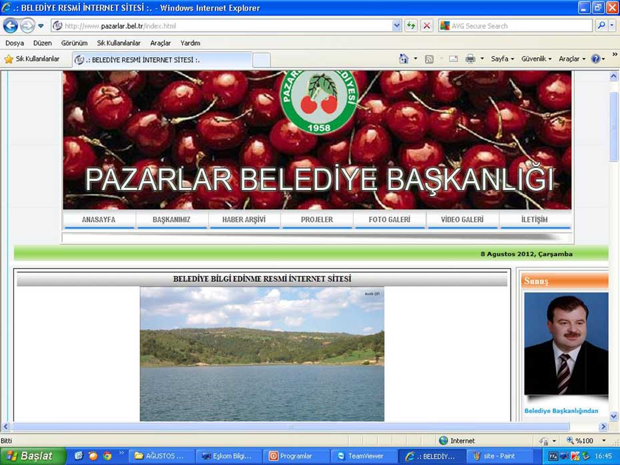
Task: Open search provider dropdown arrow
Action: point(613,26)
